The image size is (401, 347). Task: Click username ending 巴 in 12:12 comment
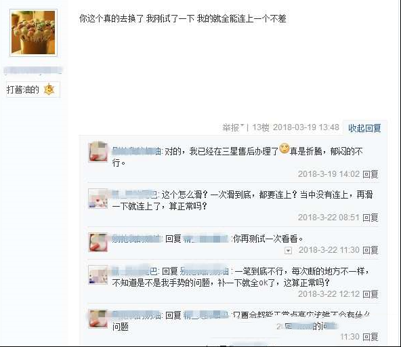tap(135, 271)
